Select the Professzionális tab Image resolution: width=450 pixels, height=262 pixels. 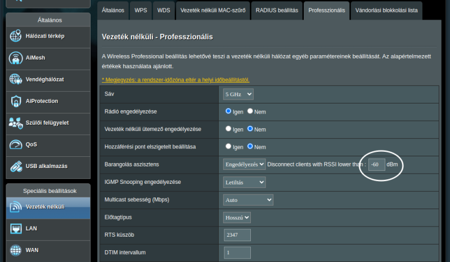(327, 10)
